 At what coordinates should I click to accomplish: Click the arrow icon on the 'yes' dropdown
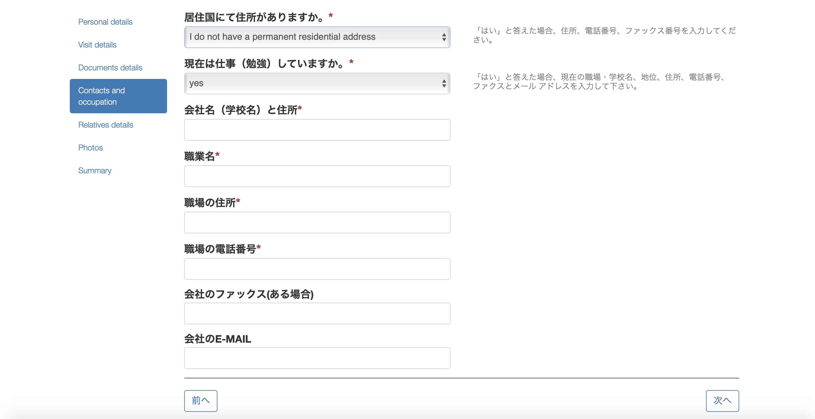point(444,84)
